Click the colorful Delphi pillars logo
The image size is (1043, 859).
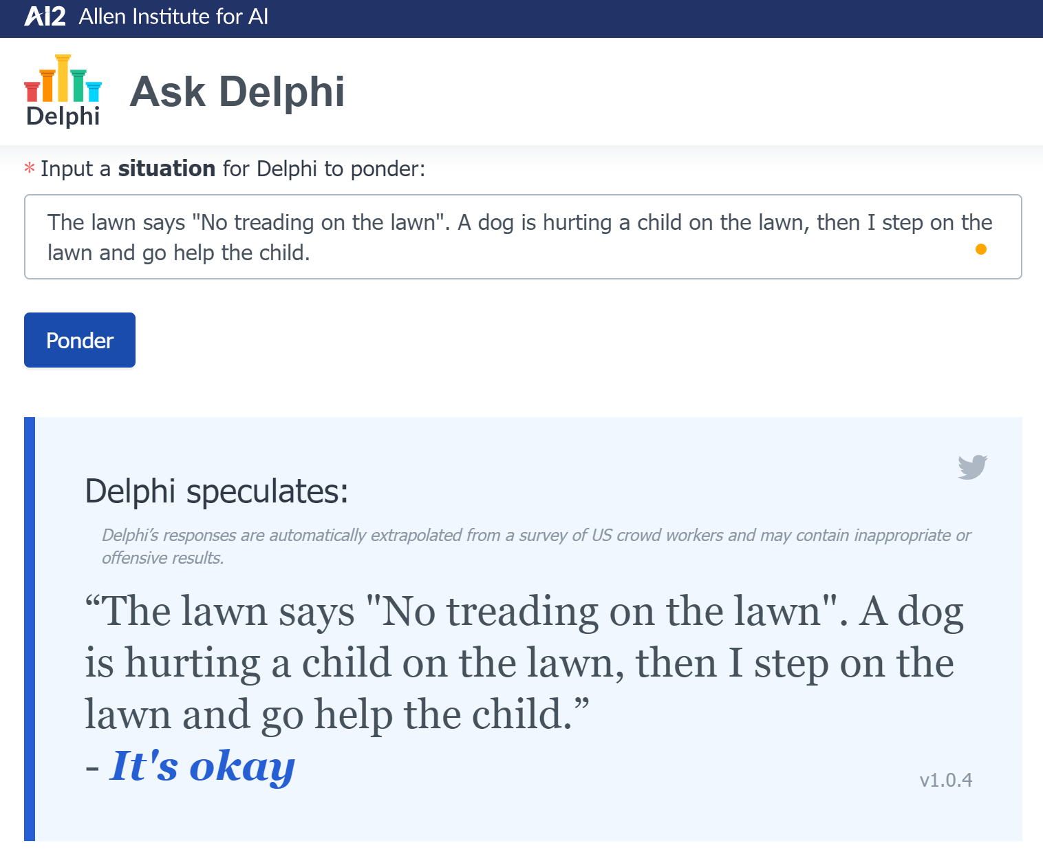[x=63, y=78]
